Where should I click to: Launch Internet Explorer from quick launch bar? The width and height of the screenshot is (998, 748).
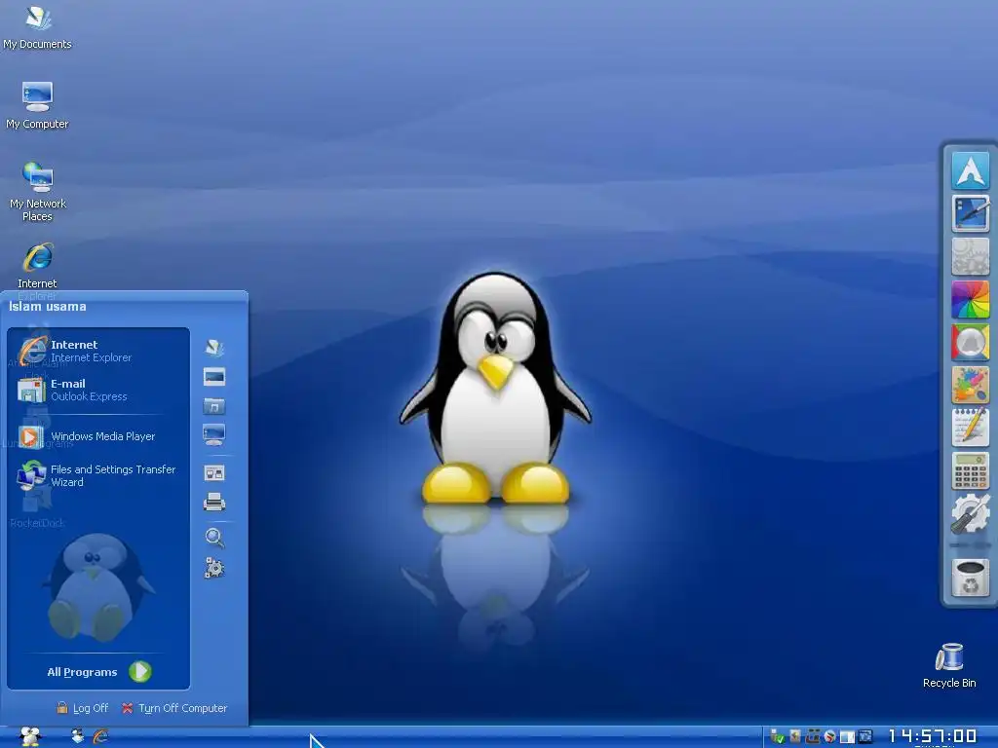coord(100,736)
